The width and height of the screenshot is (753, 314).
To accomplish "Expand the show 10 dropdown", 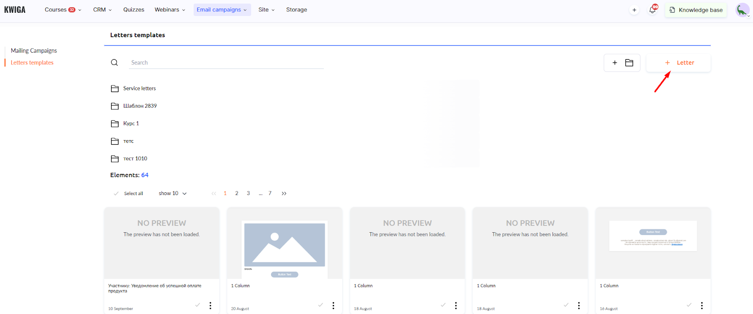I will point(172,193).
